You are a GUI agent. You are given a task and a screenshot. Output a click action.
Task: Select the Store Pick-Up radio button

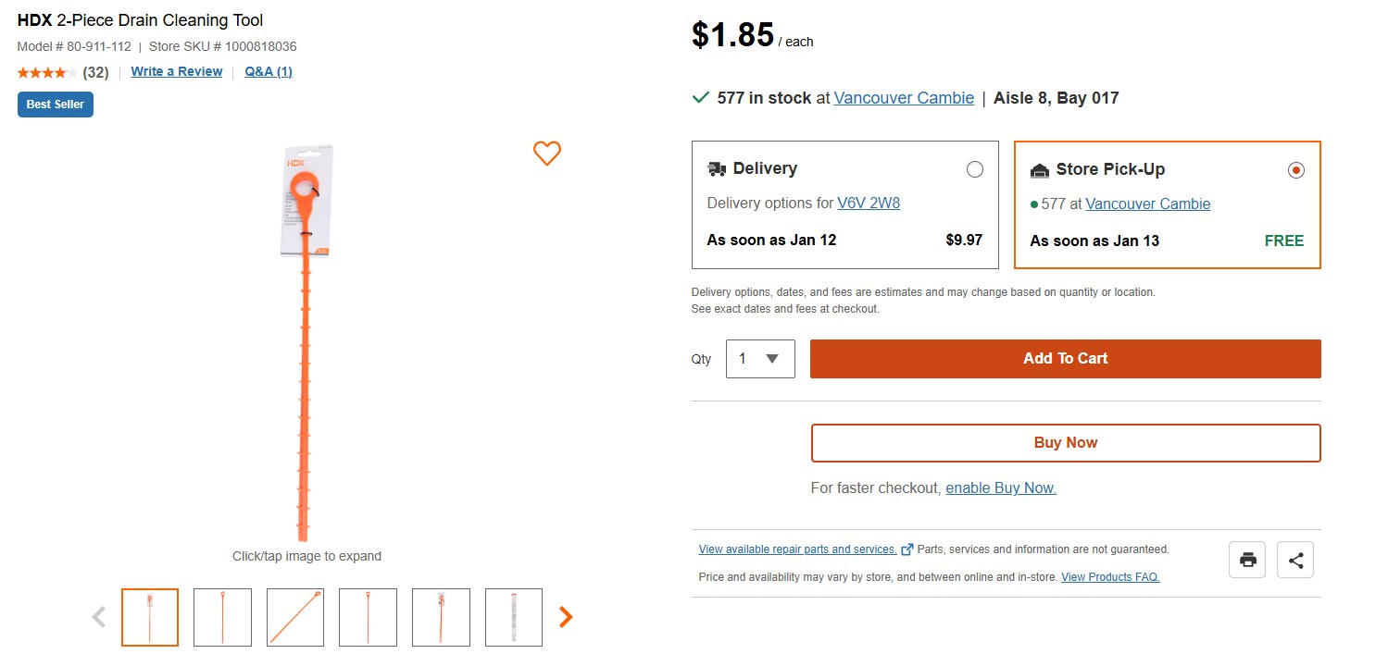coord(1295,170)
